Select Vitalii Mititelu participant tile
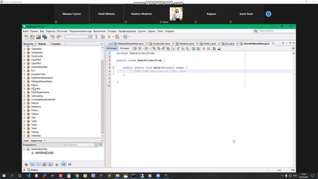The image size is (318, 179). (x=106, y=14)
